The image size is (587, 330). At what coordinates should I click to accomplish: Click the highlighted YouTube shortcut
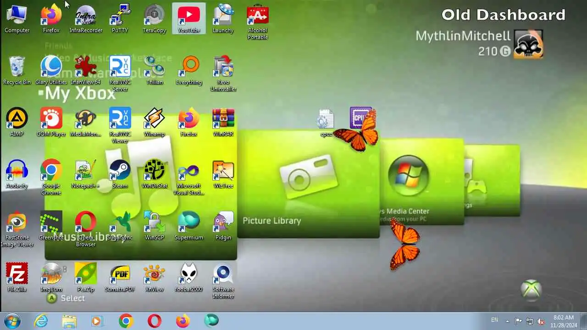[x=189, y=19]
